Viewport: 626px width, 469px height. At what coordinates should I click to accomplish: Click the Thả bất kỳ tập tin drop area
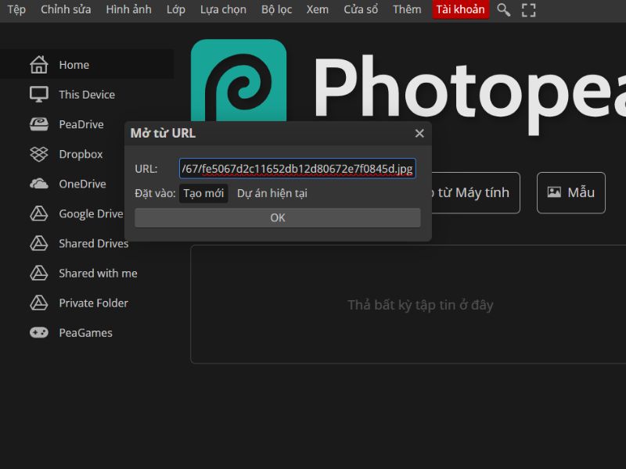(x=408, y=304)
